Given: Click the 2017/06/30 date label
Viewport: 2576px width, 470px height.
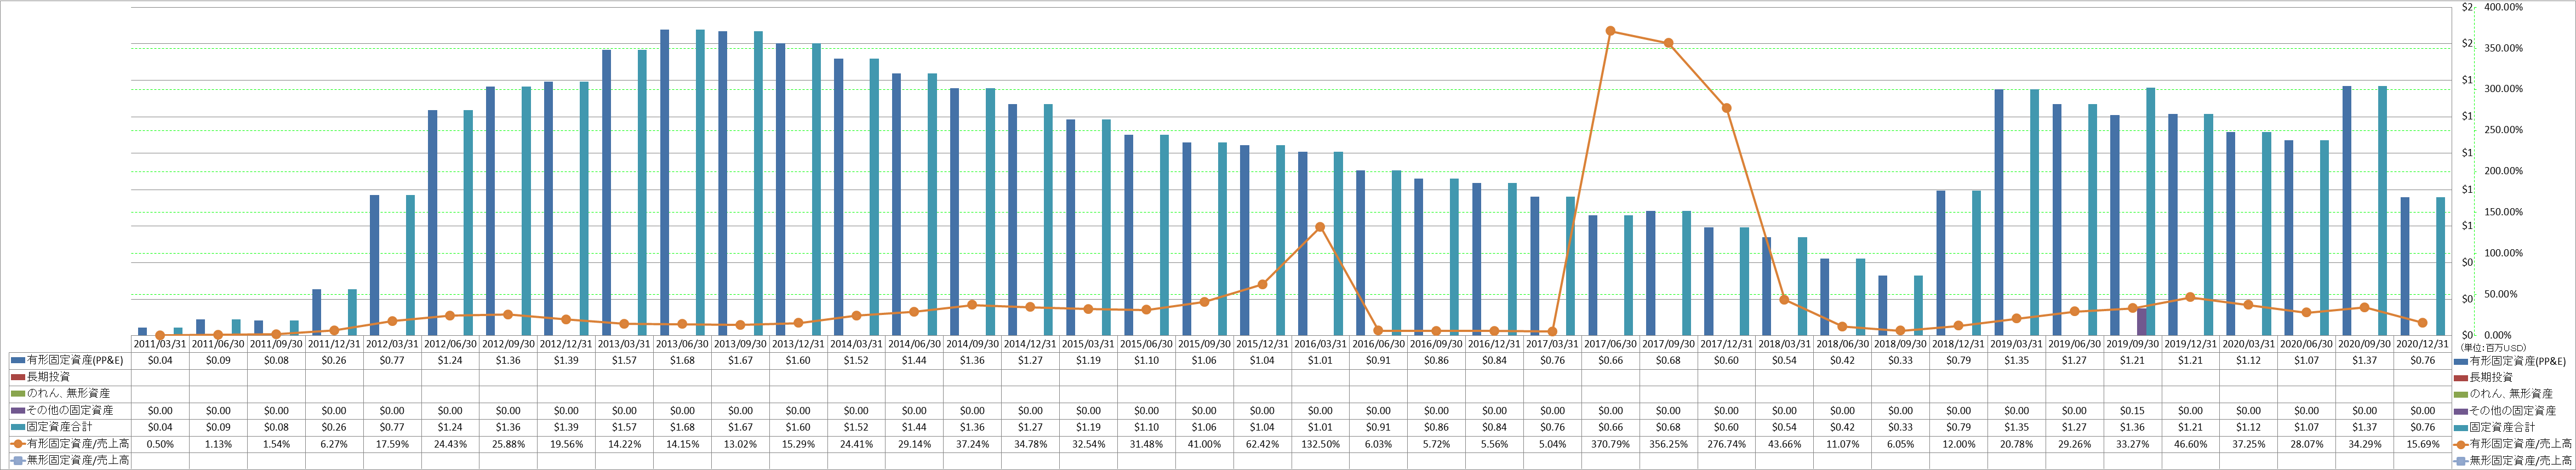Looking at the screenshot, I should [1610, 343].
